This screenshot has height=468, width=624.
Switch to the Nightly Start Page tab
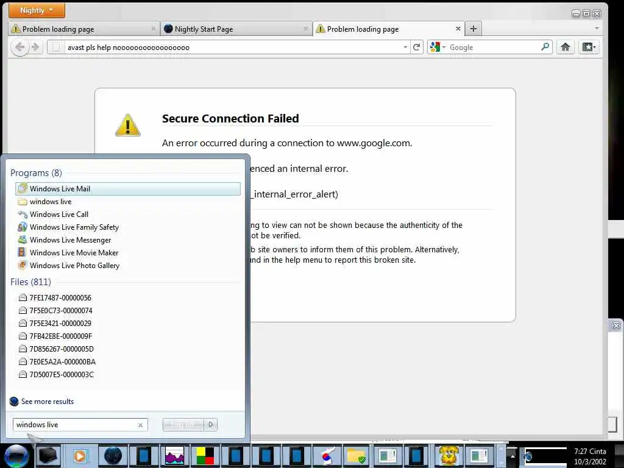click(x=236, y=29)
